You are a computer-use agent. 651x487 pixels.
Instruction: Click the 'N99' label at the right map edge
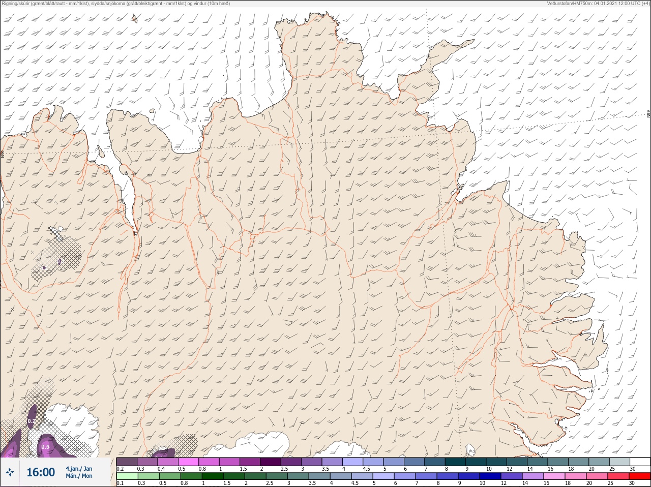pyautogui.click(x=648, y=114)
